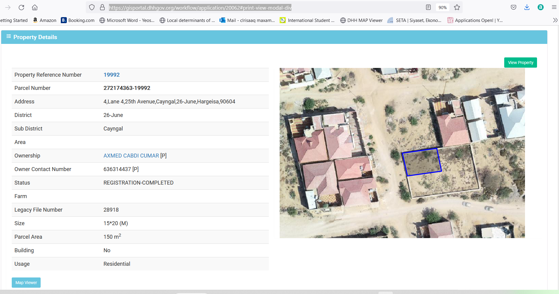Select the parcel area 150 m² value

click(112, 237)
